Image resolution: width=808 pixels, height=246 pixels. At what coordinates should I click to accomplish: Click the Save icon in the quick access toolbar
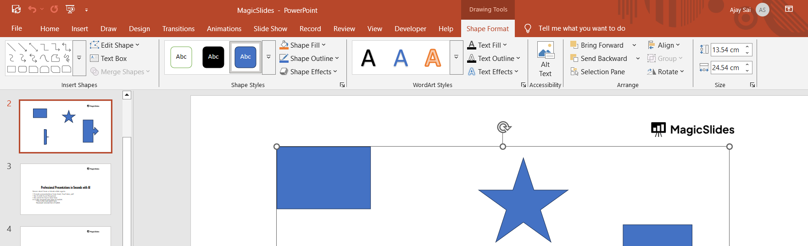[x=16, y=9]
